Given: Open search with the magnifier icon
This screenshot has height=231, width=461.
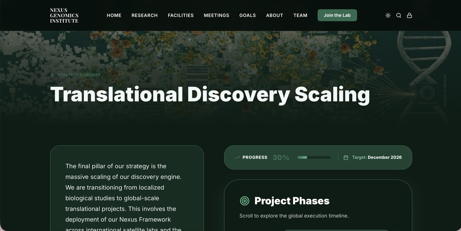Looking at the screenshot, I should pyautogui.click(x=399, y=15).
